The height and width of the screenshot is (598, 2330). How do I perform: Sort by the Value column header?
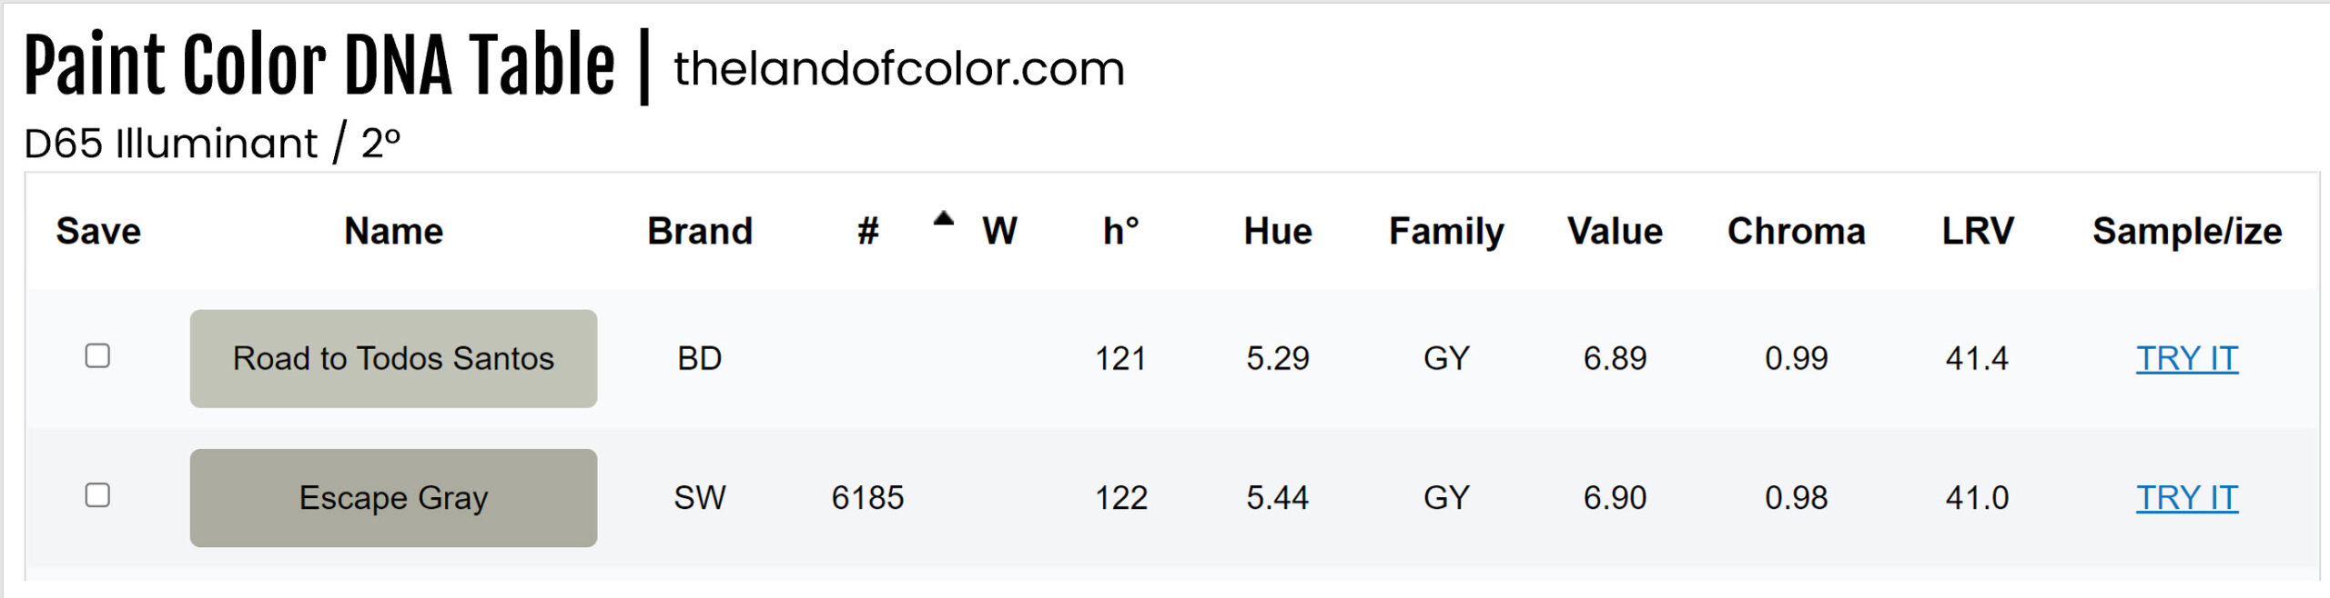coord(1615,232)
